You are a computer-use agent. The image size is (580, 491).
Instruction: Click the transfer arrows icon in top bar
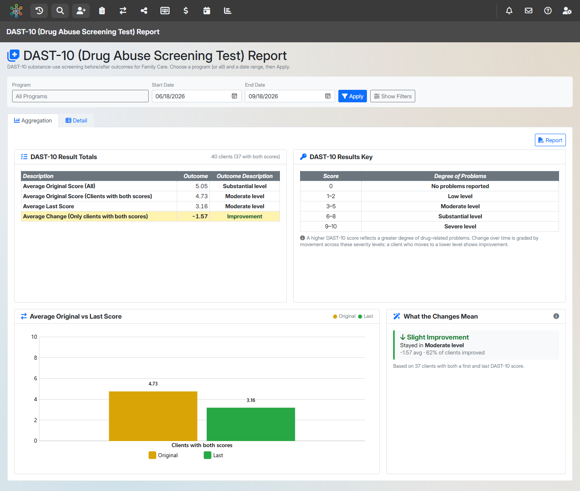coord(123,11)
